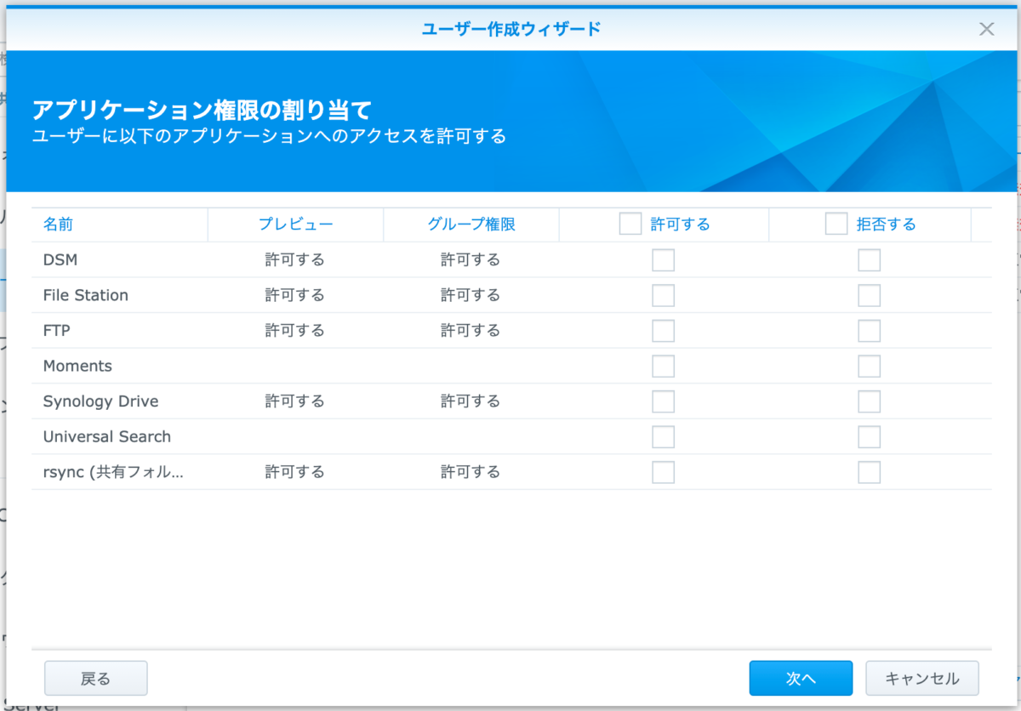Allow access for Synology Drive
Viewport: 1021px width, 711px height.
(x=664, y=401)
